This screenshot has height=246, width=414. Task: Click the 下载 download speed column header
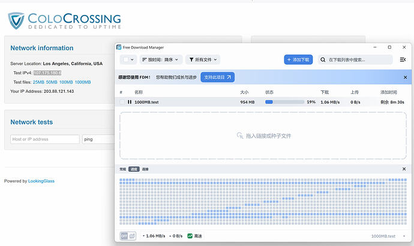click(325, 92)
